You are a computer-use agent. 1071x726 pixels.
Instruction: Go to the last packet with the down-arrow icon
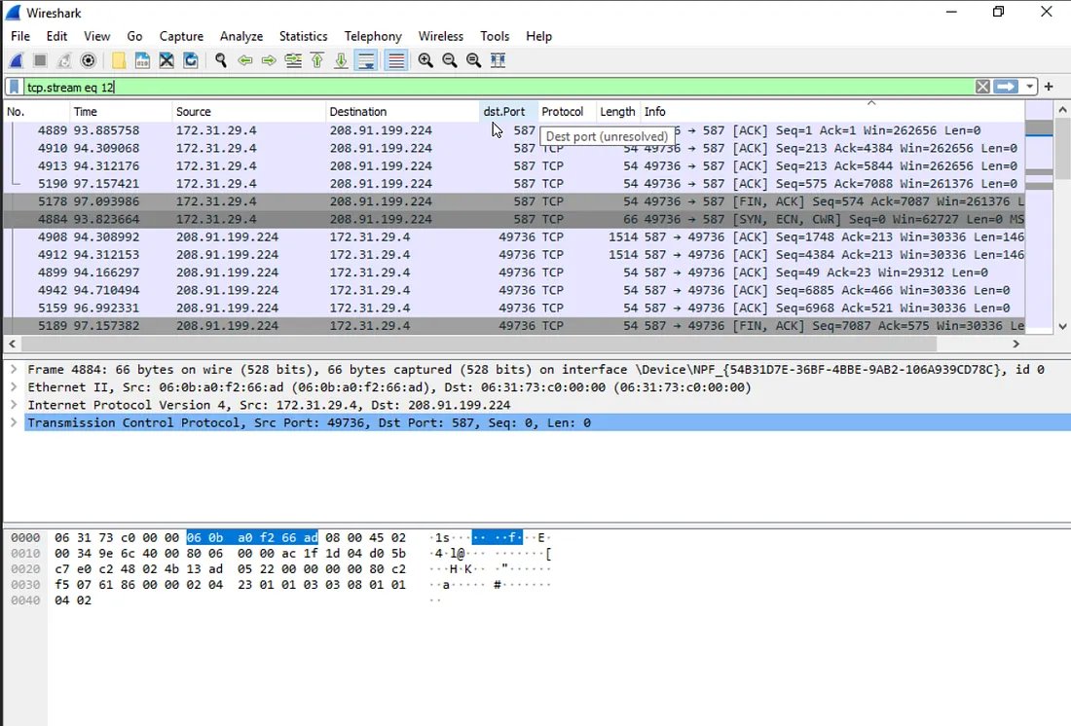tap(342, 60)
